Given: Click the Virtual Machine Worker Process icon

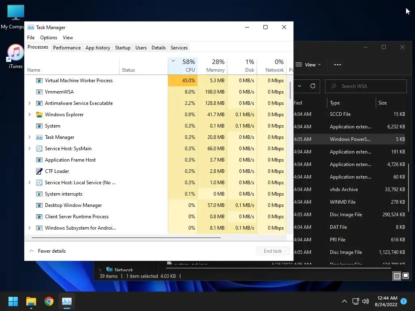Looking at the screenshot, I should (x=39, y=81).
